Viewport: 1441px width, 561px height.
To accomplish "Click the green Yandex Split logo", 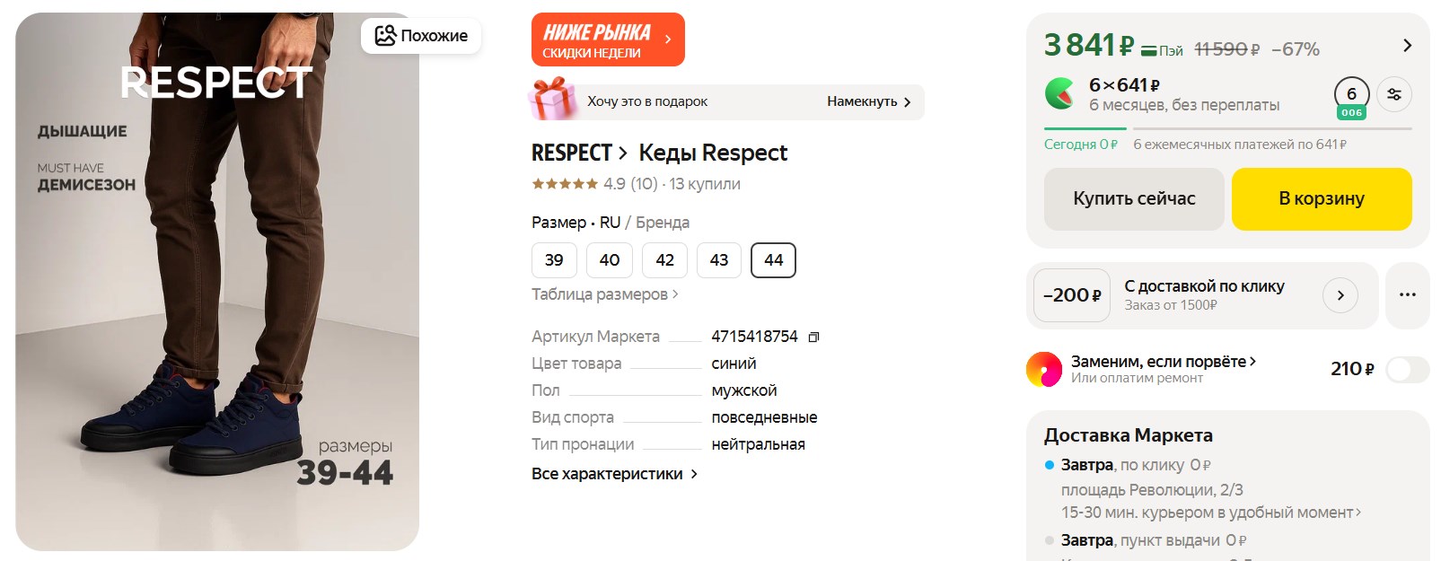I will pos(1060,93).
